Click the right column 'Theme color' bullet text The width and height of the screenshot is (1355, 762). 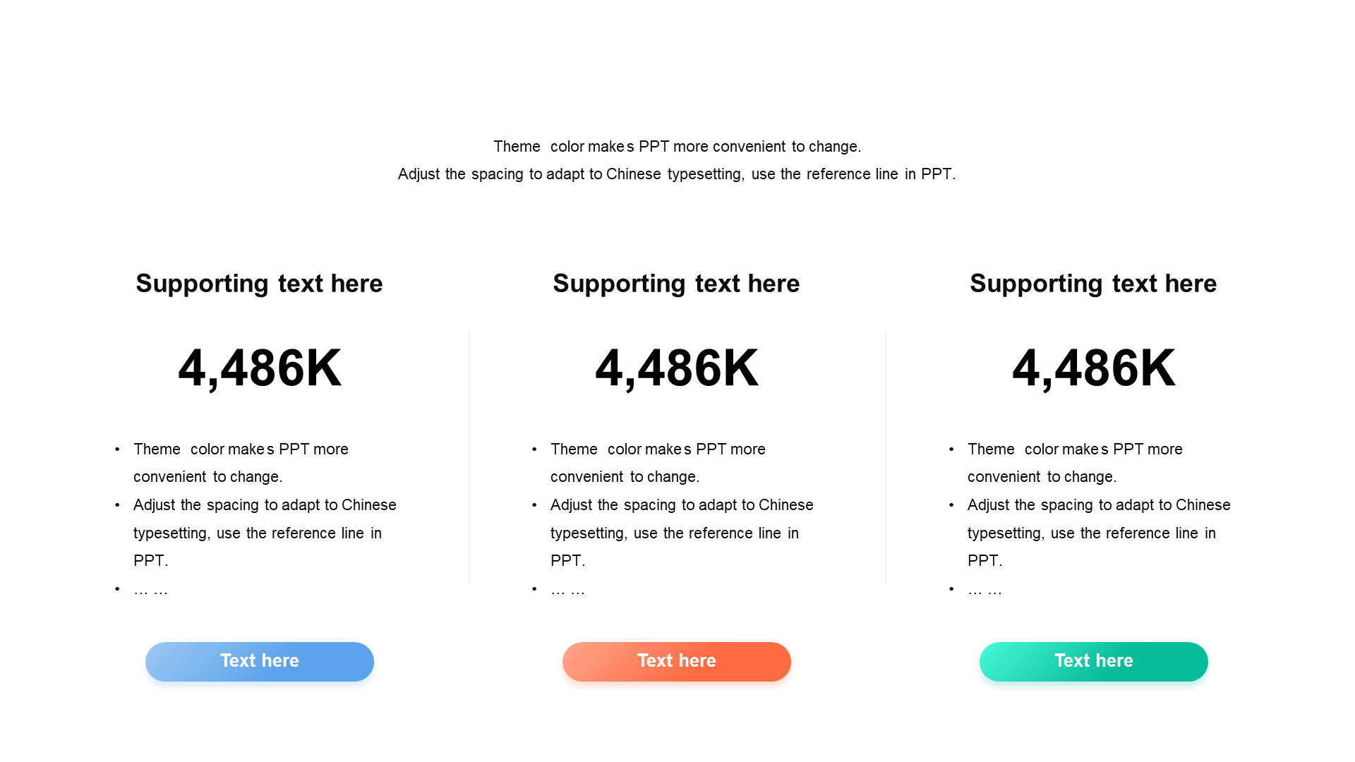coord(1075,463)
